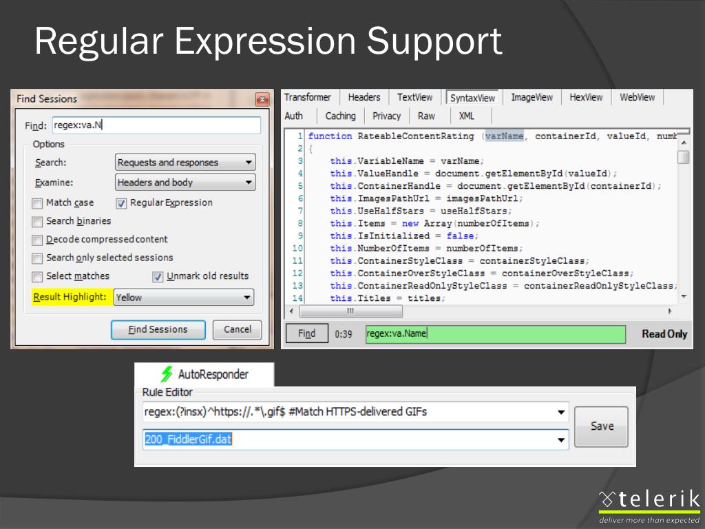Click the this.Items = new Array line
Screen dimensions: 705x529
[x=434, y=224]
